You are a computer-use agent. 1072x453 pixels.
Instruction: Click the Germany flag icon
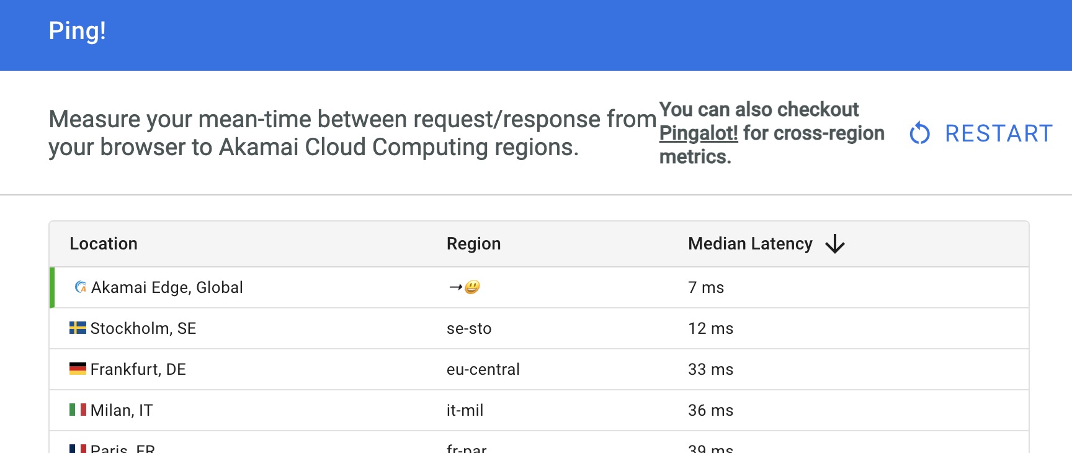coord(78,369)
